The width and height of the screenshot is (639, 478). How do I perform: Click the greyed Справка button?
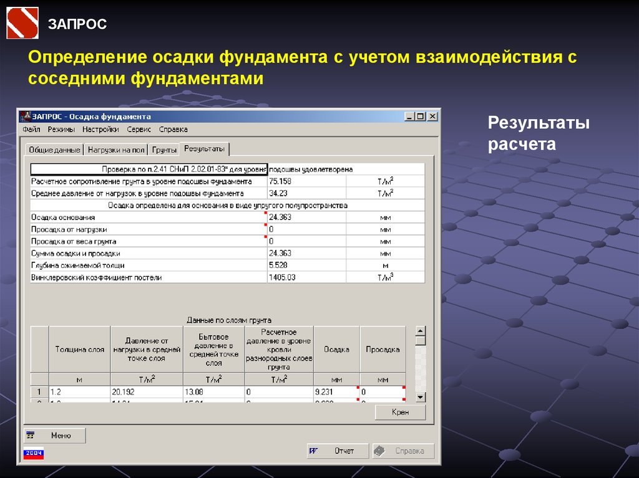point(403,451)
